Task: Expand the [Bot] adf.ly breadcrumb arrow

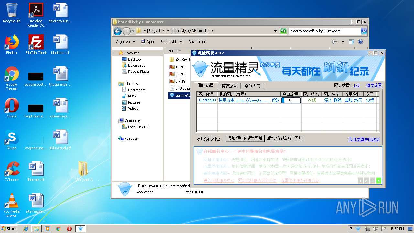Action: 168,31
